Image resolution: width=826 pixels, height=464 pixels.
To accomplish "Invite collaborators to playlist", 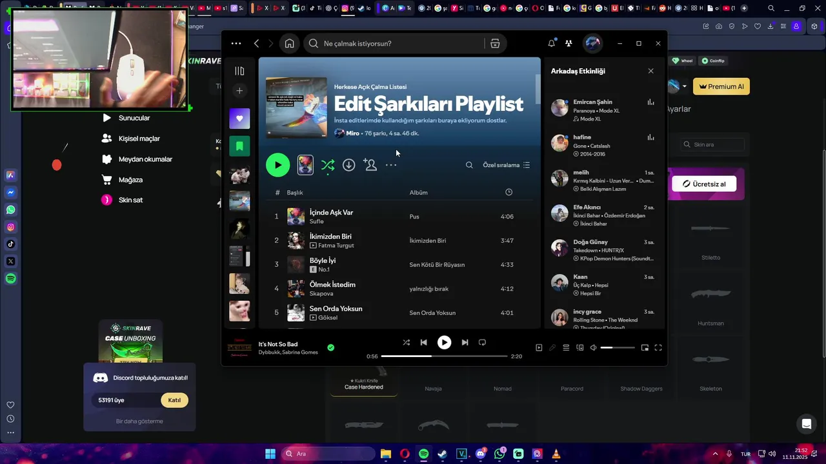I will (370, 165).
